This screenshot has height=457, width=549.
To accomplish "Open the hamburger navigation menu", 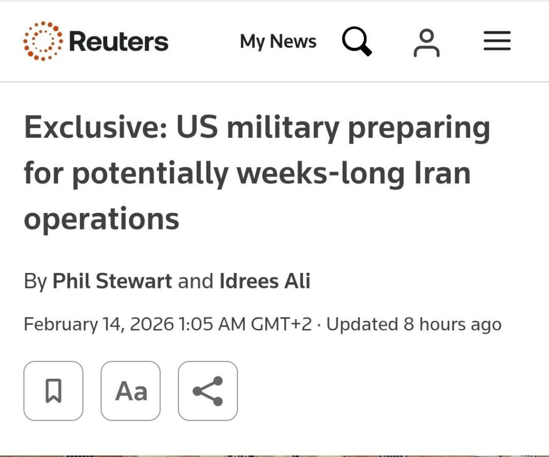I will tap(497, 41).
